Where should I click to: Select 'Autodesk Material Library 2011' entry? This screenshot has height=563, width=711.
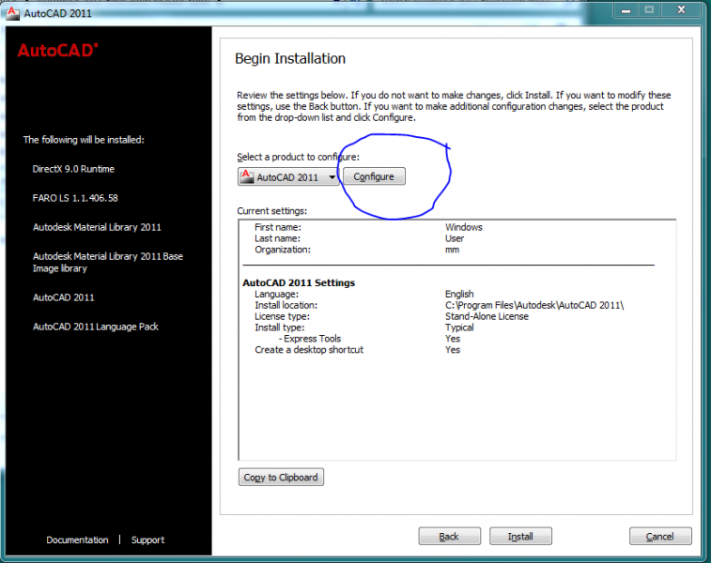[x=97, y=227]
